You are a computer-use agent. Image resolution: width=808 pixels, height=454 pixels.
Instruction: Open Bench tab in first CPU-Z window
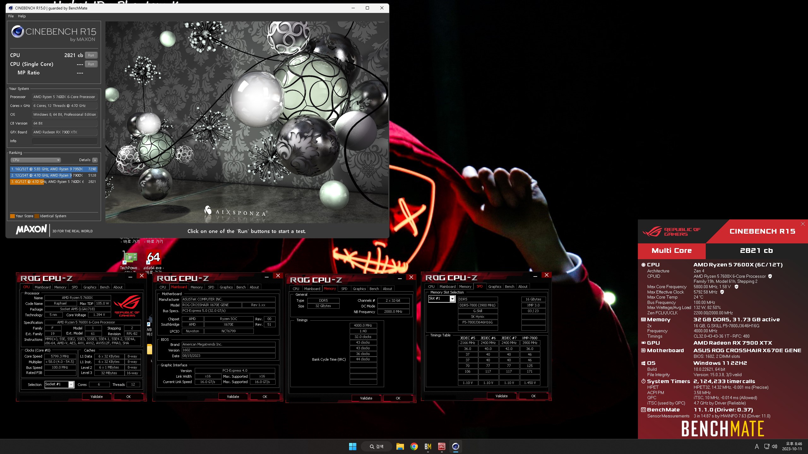click(x=104, y=287)
